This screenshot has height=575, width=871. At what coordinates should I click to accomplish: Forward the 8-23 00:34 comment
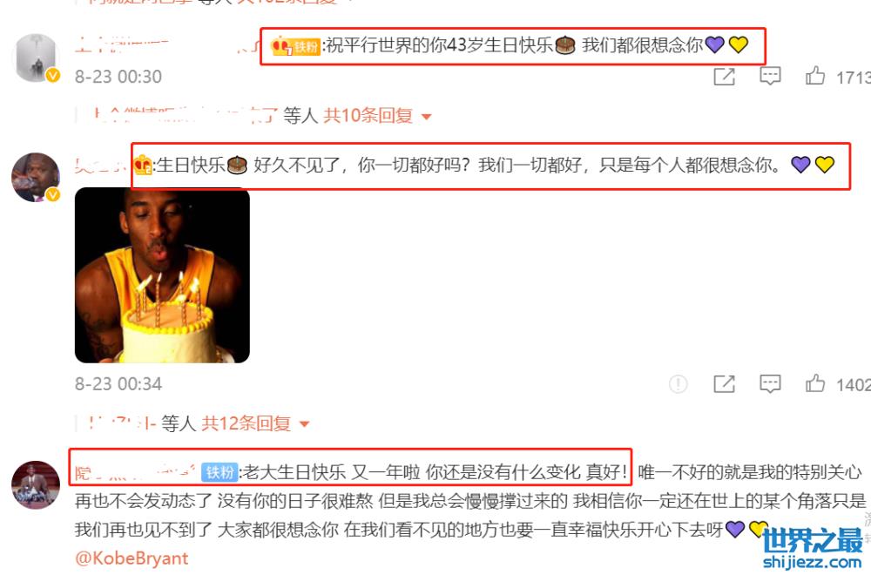click(725, 383)
